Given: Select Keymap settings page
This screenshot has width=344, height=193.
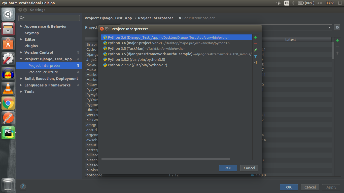Looking at the screenshot, I should [x=31, y=33].
